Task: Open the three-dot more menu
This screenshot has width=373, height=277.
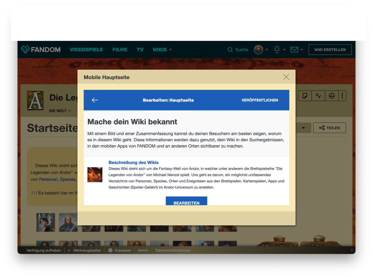Action: pyautogui.click(x=342, y=96)
